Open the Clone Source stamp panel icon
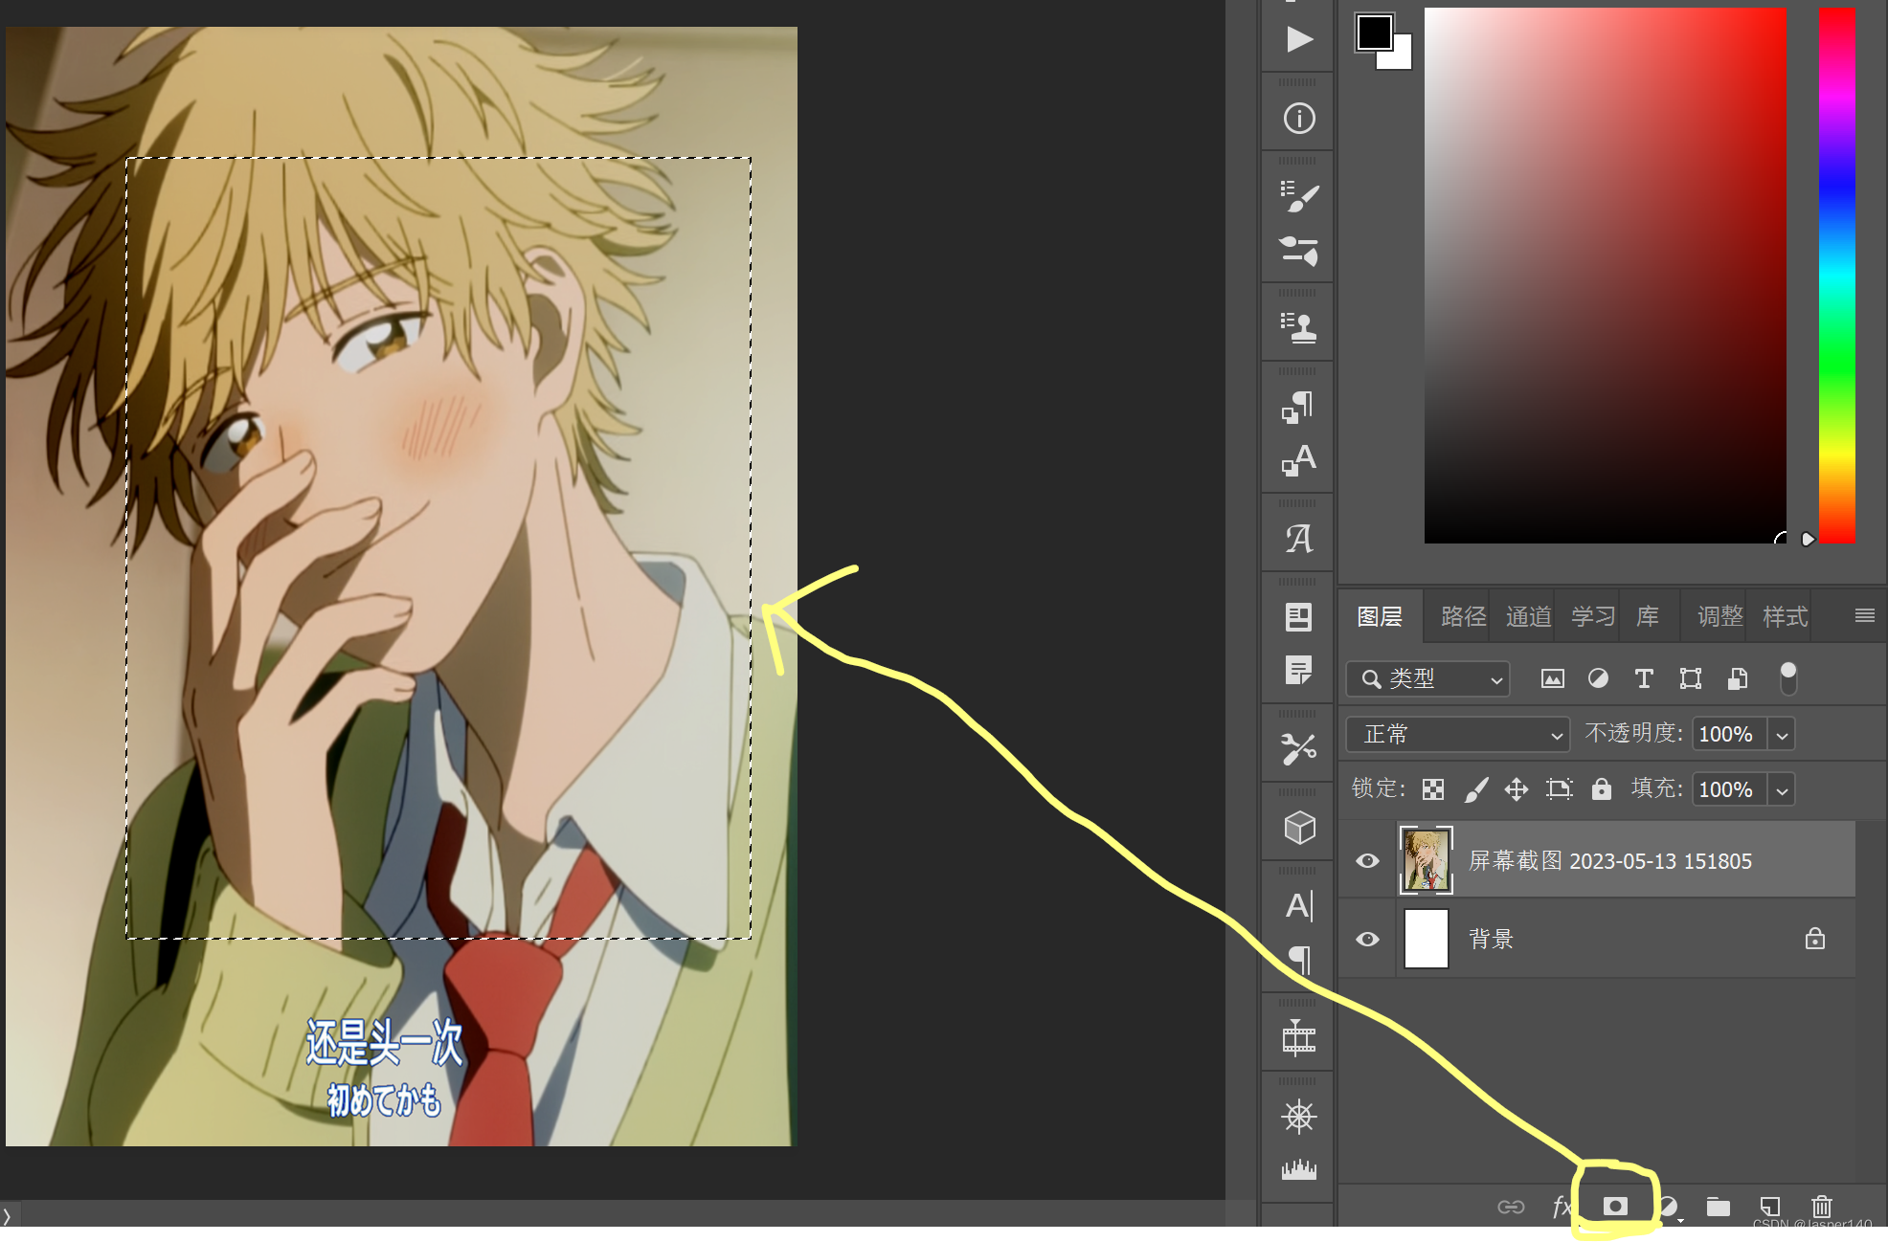The width and height of the screenshot is (1888, 1242). click(1299, 327)
